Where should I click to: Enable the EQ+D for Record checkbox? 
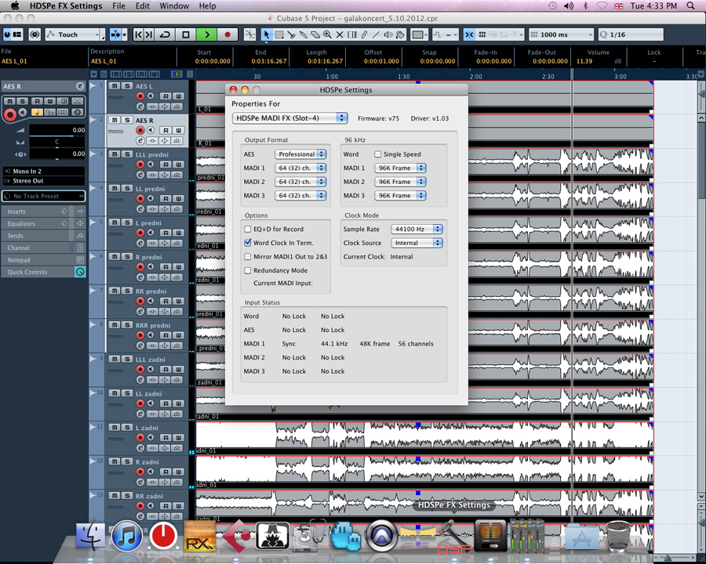tap(248, 230)
